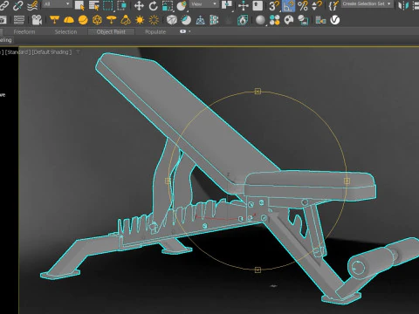
Task: Click the bottom handle of the circular gizmo
Action: click(258, 270)
